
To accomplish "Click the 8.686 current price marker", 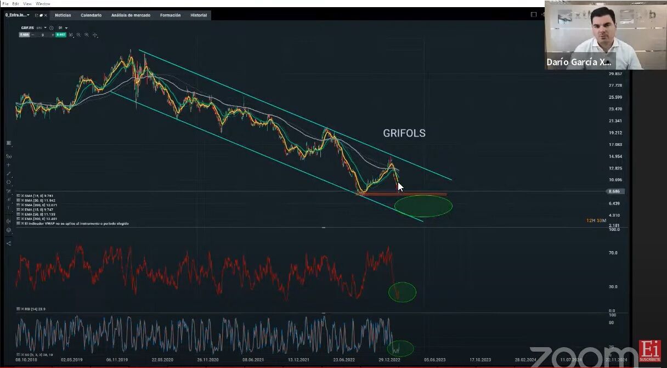I will (614, 191).
